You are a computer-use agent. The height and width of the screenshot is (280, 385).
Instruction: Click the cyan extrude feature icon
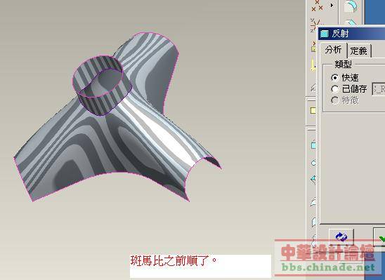313,145
